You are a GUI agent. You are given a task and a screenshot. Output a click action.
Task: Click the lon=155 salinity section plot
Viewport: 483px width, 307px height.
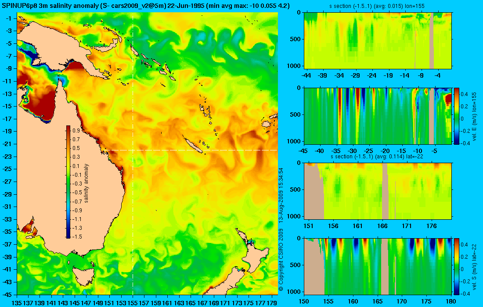coord(378,41)
